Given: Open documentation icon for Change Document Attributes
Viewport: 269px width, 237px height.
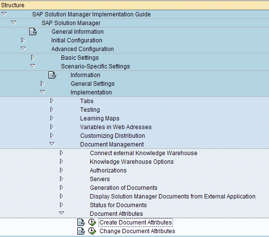Looking at the screenshot, I should [x=81, y=231].
